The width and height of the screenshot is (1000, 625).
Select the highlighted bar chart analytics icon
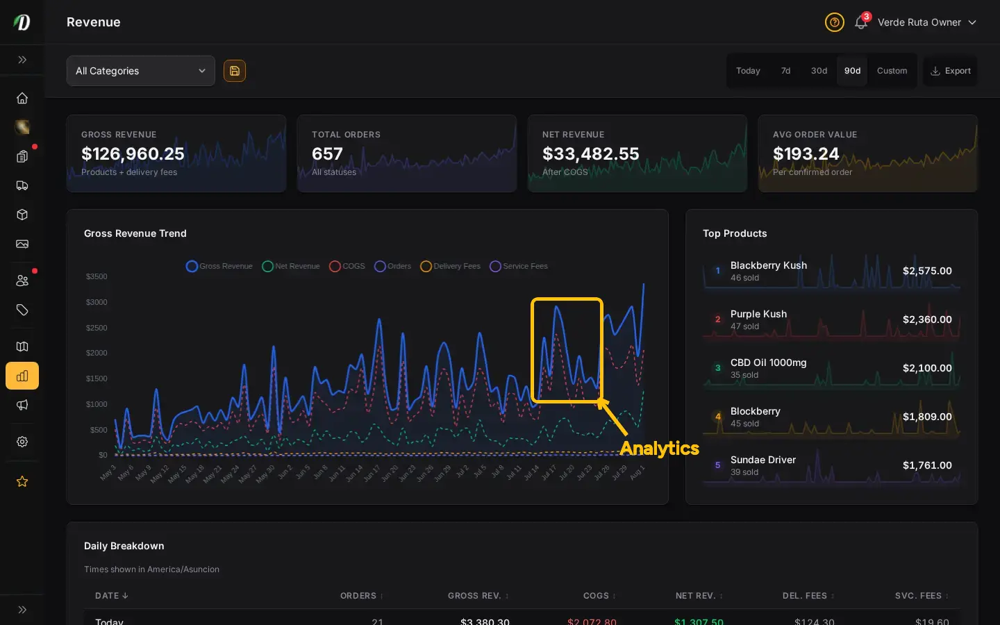click(x=22, y=376)
